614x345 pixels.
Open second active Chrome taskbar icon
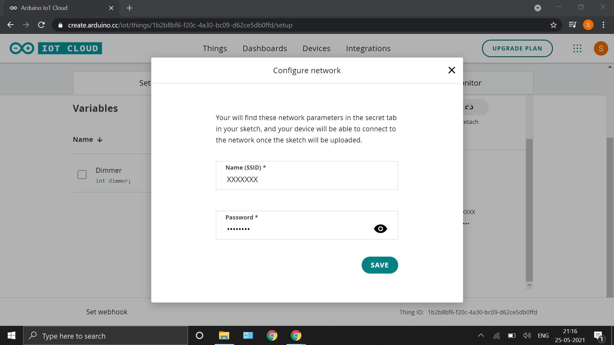(296, 336)
